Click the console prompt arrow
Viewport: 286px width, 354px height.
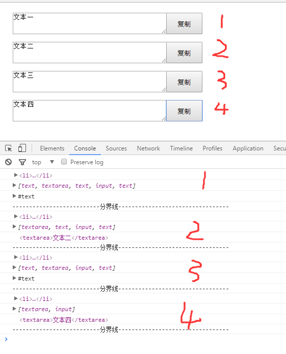6,339
